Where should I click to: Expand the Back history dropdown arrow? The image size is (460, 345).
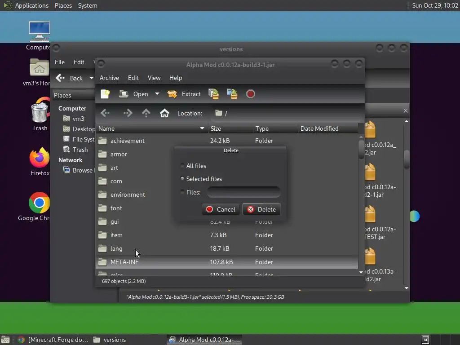92,78
